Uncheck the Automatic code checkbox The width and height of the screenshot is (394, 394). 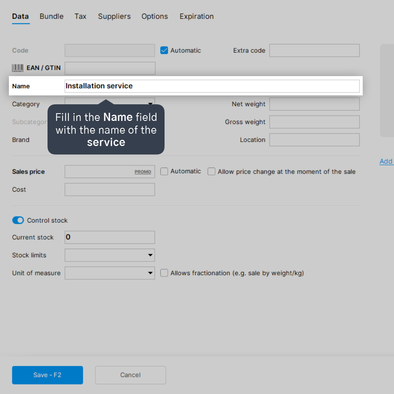tap(164, 50)
